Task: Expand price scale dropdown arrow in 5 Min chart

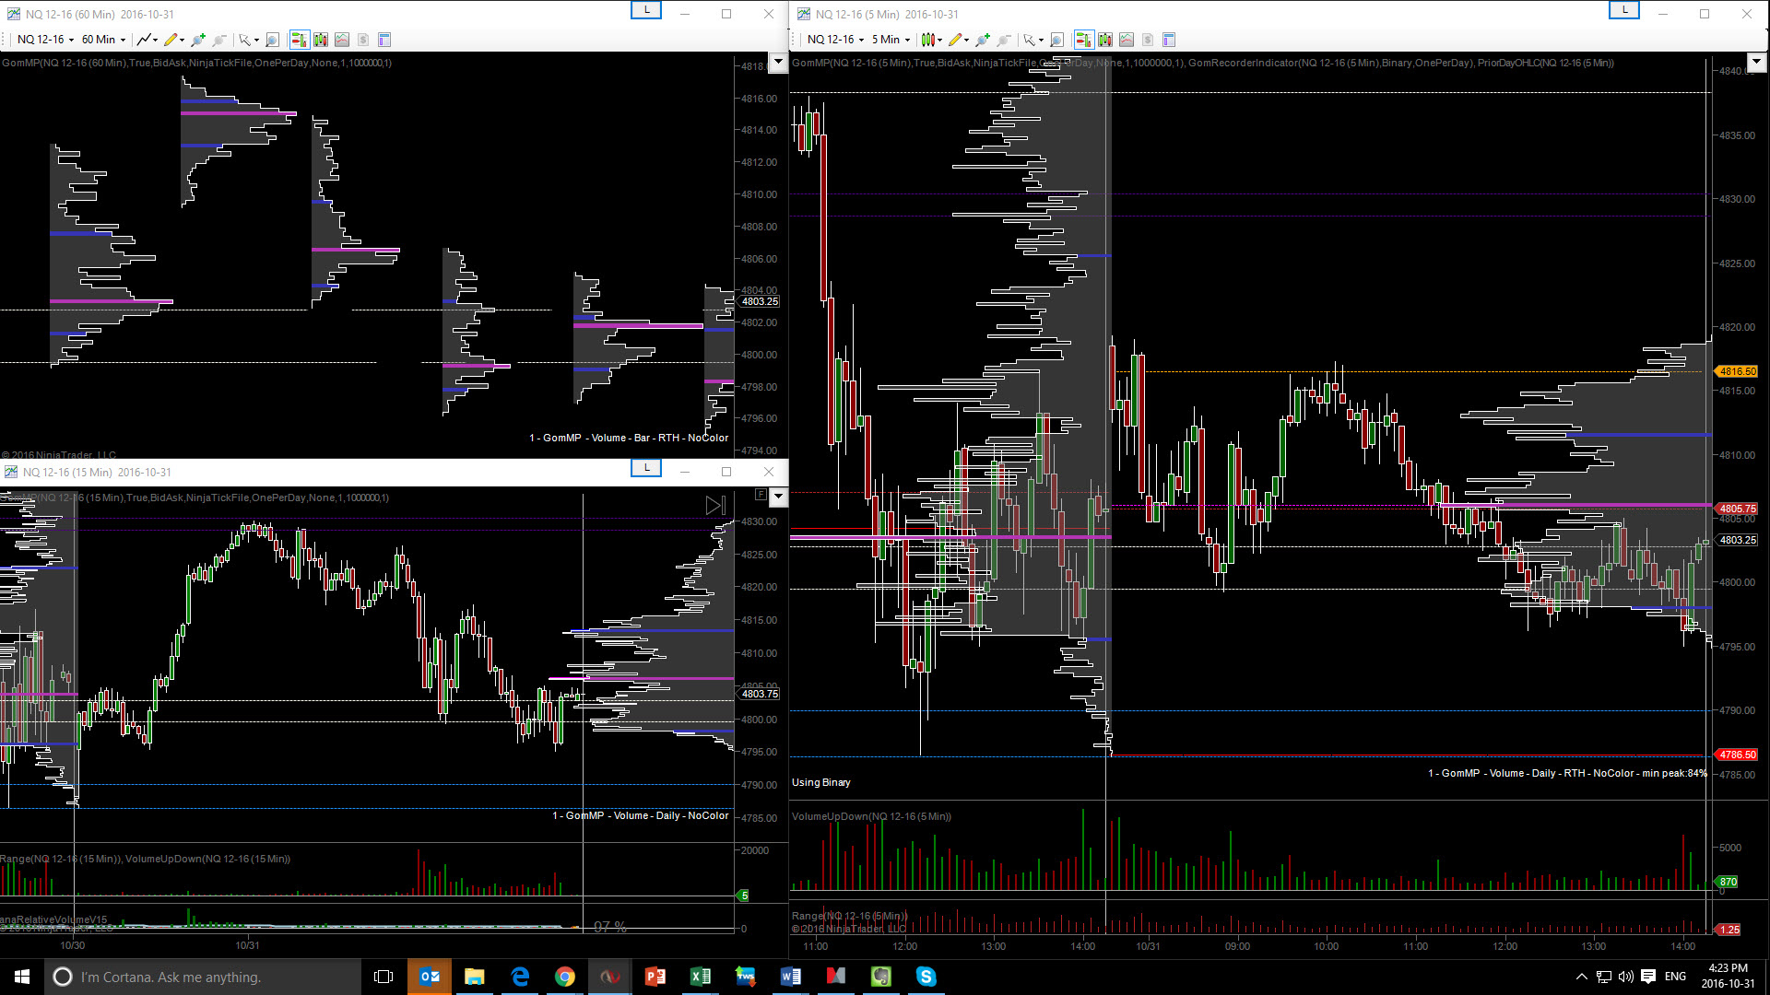Action: (x=1756, y=63)
